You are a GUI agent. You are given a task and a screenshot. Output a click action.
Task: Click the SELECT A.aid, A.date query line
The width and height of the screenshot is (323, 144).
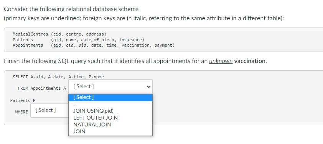coord(58,77)
